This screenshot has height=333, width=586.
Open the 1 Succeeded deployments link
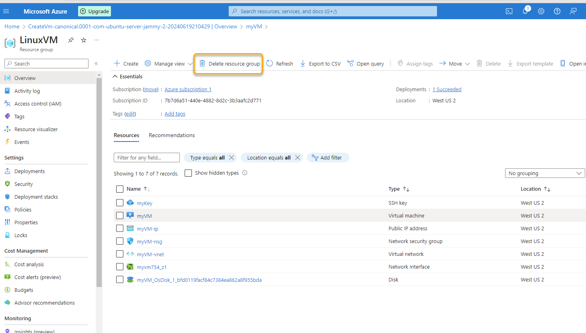coord(447,89)
